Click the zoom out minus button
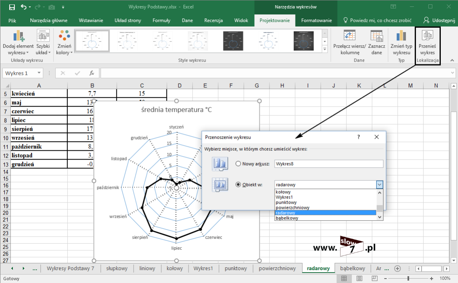This screenshot has width=458, height=283. point(386,279)
